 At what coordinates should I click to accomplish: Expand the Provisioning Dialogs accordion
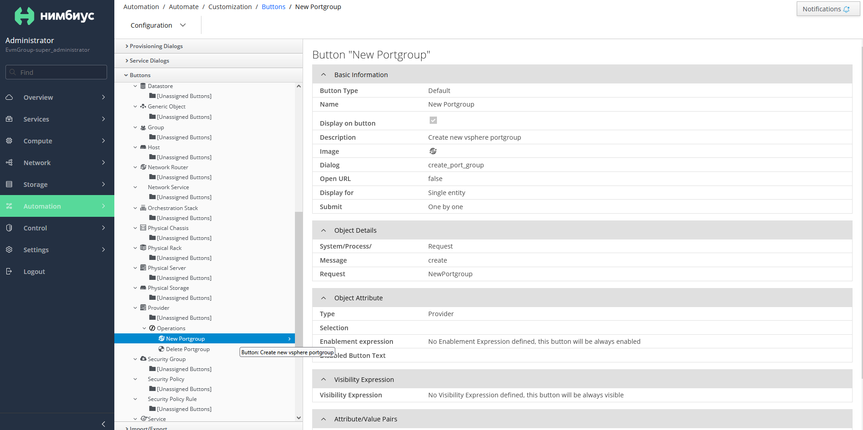(x=209, y=46)
